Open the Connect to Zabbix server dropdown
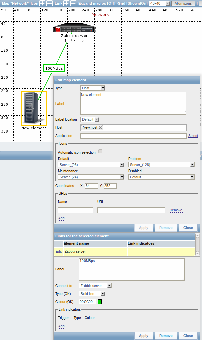Image resolution: width=202 pixels, height=340 pixels. pyautogui.click(x=96, y=286)
